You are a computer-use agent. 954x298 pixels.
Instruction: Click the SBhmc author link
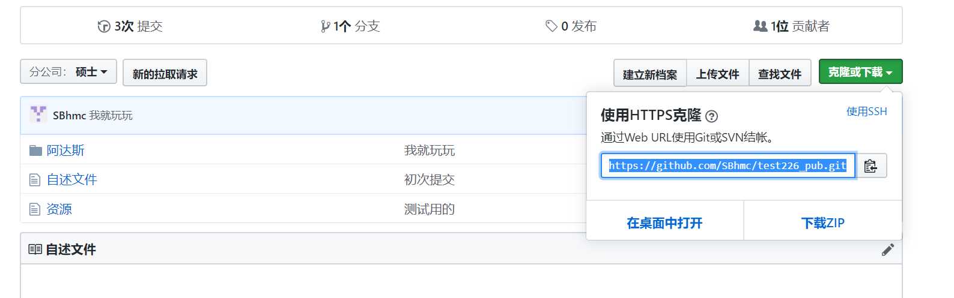pos(69,115)
